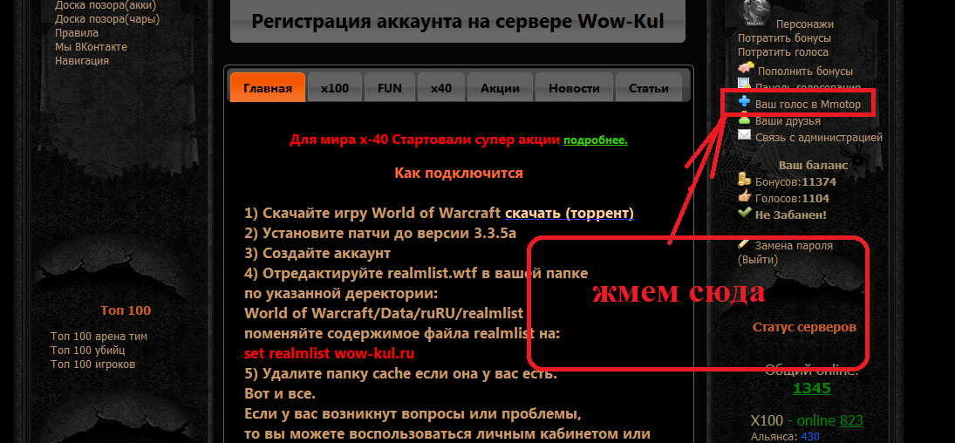Image resolution: width=955 pixels, height=443 pixels.
Task: Click the votes balance value 1104
Action: click(815, 199)
